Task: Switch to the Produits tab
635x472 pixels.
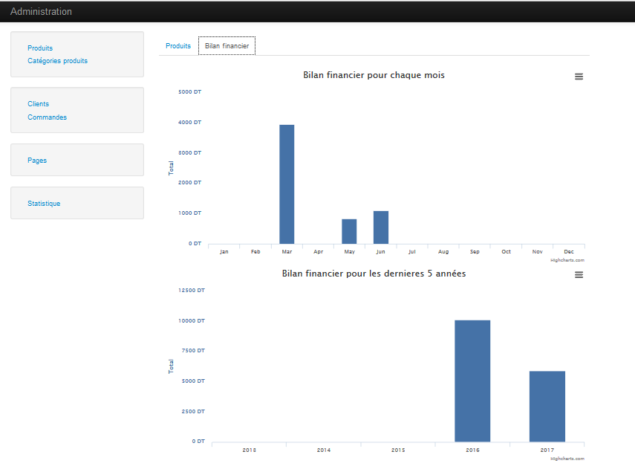Action: [x=178, y=45]
